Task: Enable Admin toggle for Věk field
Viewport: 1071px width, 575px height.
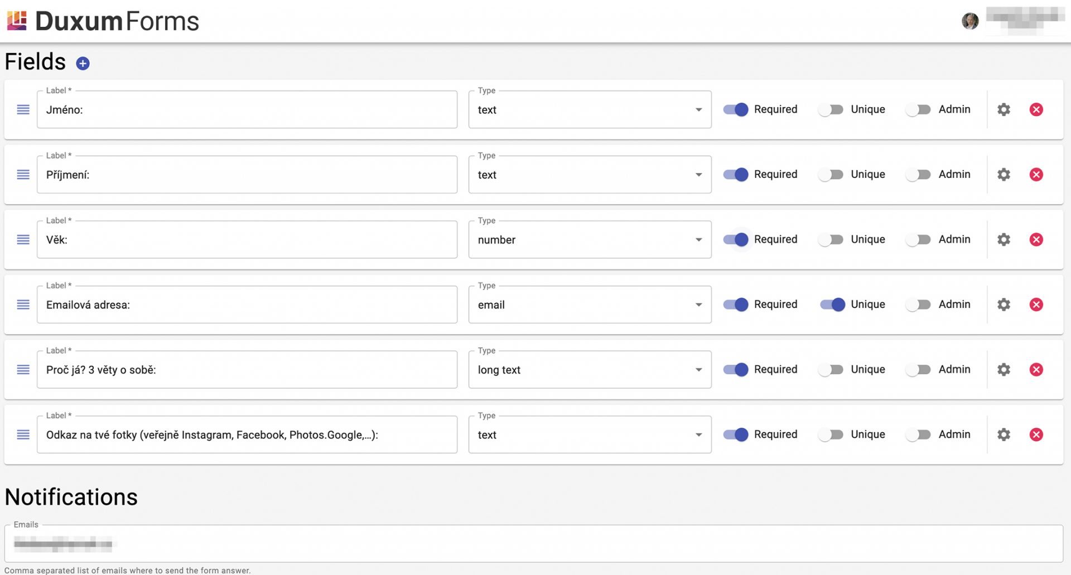Action: [x=918, y=240]
